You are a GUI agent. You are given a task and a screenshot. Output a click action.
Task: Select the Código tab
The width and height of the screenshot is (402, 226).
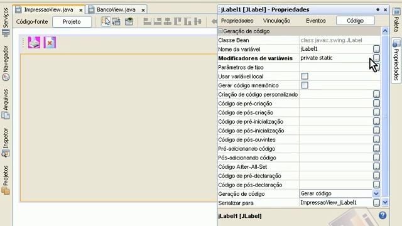[x=355, y=21]
